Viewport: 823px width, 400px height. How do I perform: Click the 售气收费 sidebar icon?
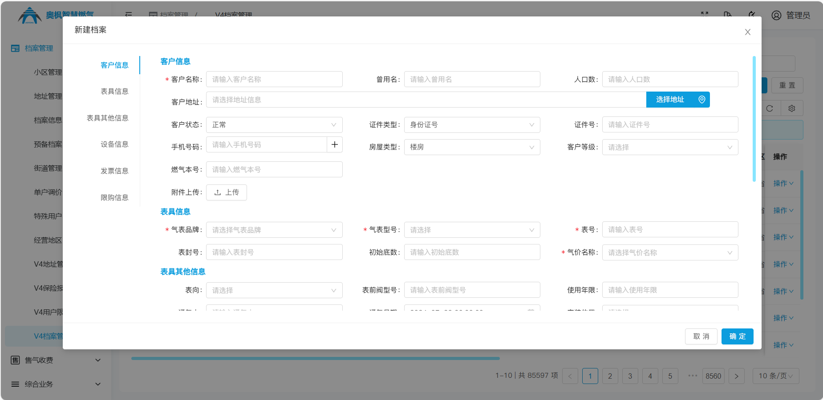tap(15, 360)
